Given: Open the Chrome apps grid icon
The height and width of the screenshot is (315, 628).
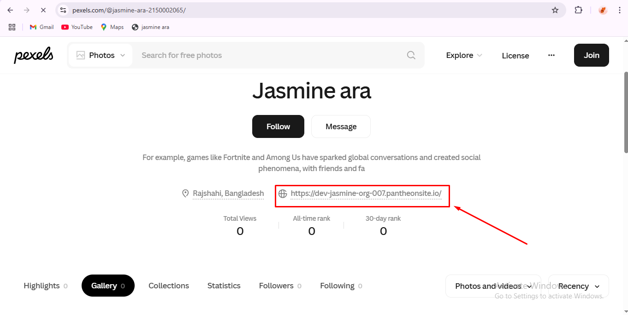Looking at the screenshot, I should click(x=12, y=27).
